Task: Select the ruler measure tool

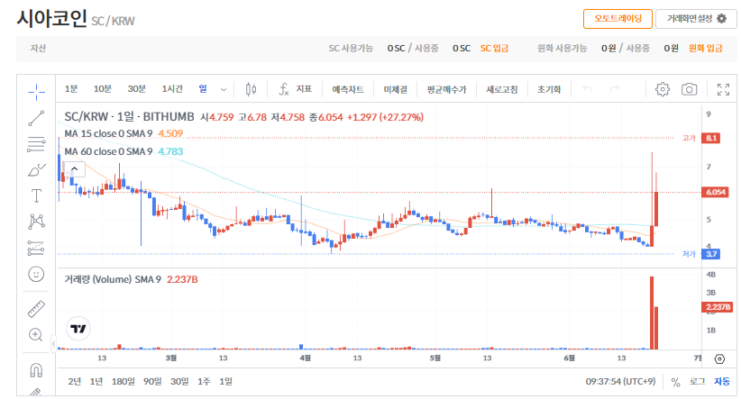Action: 36,309
